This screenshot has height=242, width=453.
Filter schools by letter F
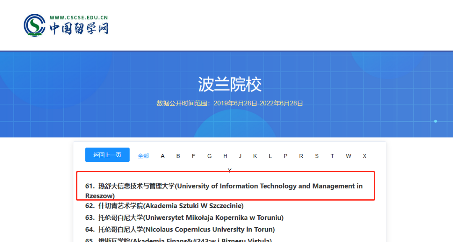point(193,156)
